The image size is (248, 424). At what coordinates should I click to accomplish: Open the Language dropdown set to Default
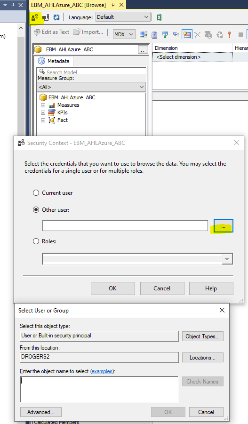[123, 17]
